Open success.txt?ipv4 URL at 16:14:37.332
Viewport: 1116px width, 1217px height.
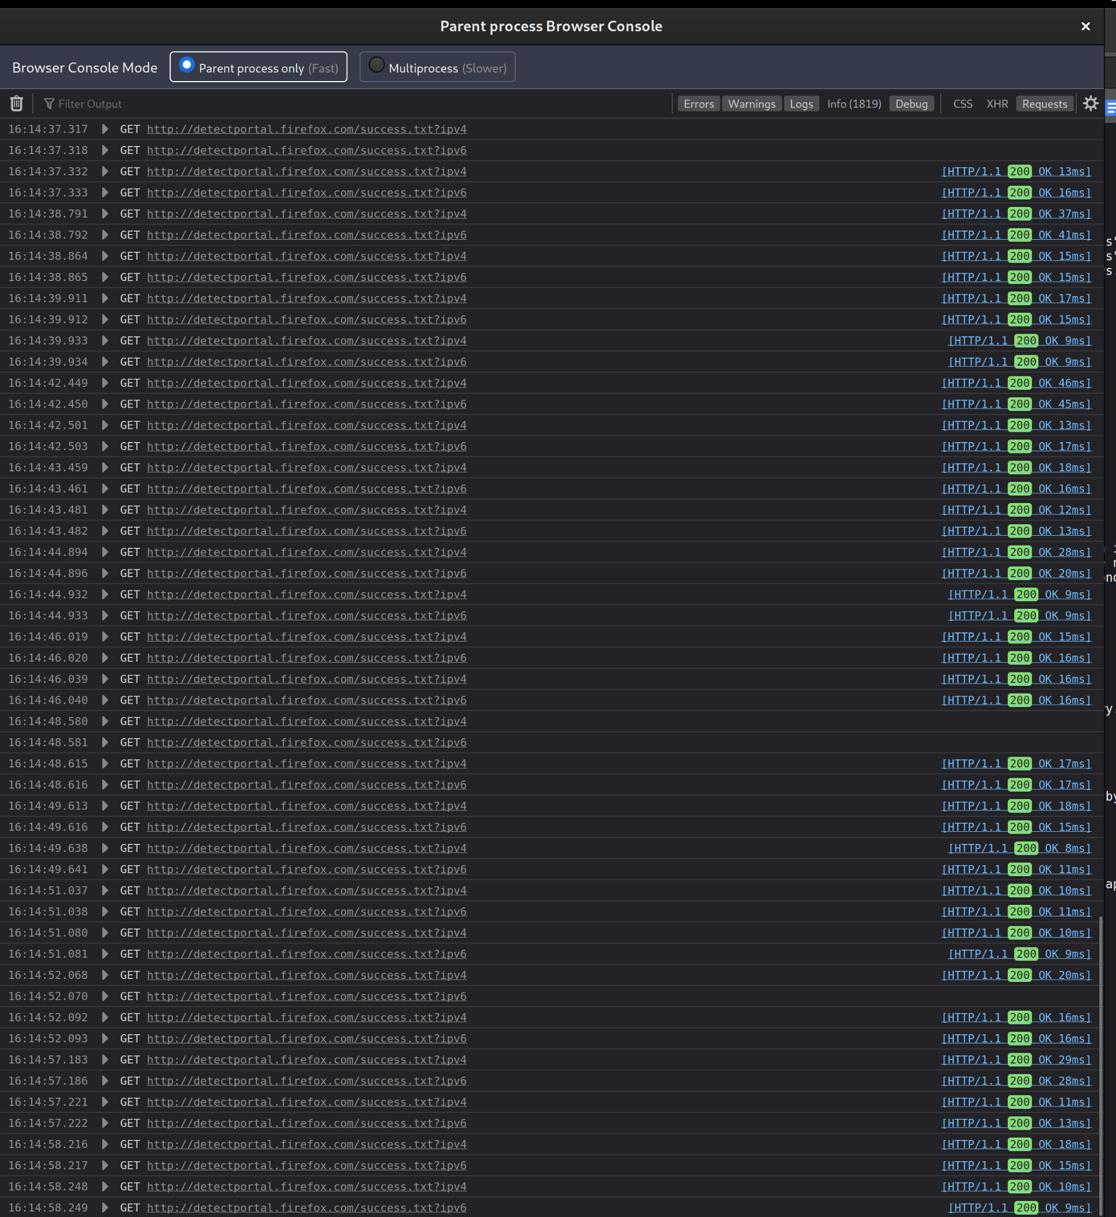pyautogui.click(x=307, y=171)
